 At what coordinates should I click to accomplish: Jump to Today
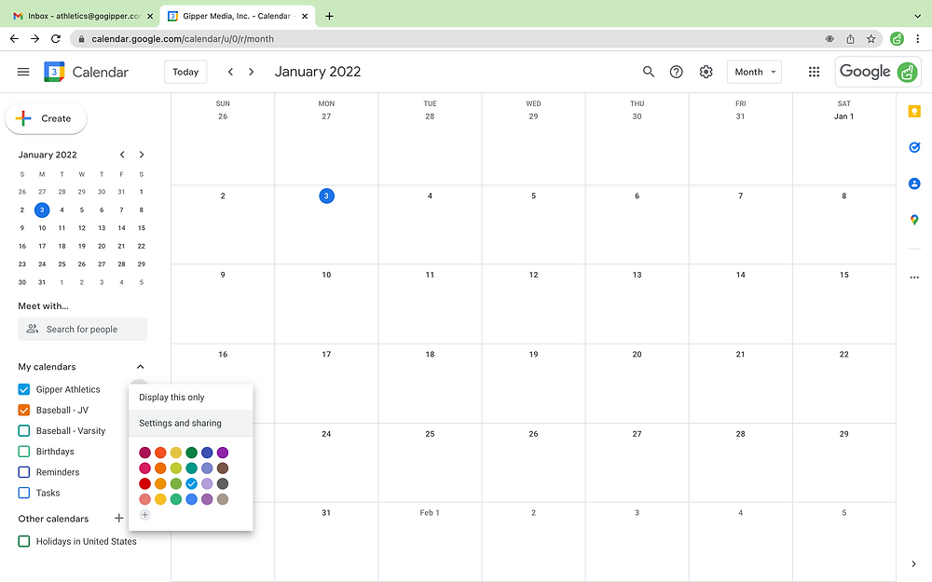click(x=185, y=72)
